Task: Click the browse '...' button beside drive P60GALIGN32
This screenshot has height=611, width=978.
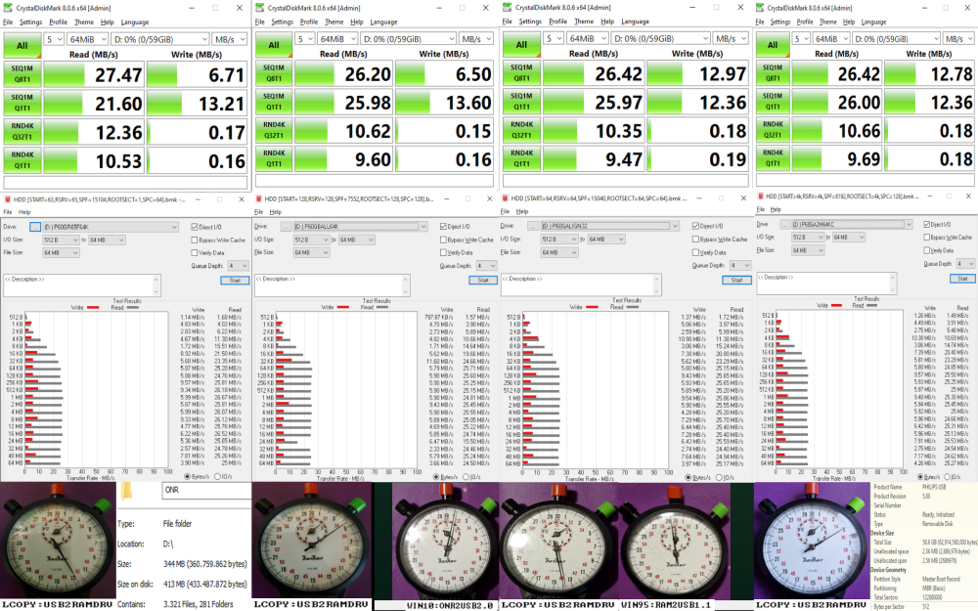Action: tap(533, 226)
